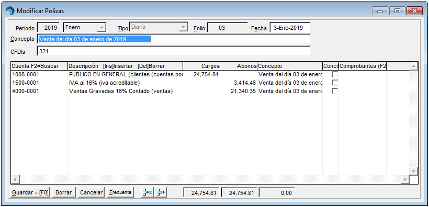Click the Concepto text field
The image size is (429, 207).
tap(174, 39)
